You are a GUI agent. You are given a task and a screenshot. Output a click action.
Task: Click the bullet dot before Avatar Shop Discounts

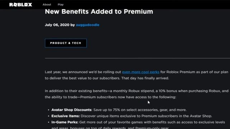pos(49,110)
